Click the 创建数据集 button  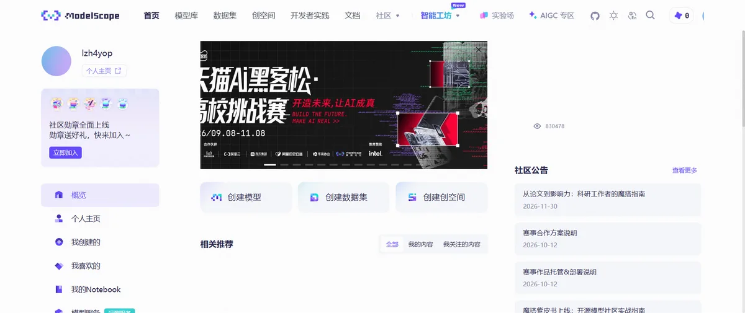[x=343, y=197]
